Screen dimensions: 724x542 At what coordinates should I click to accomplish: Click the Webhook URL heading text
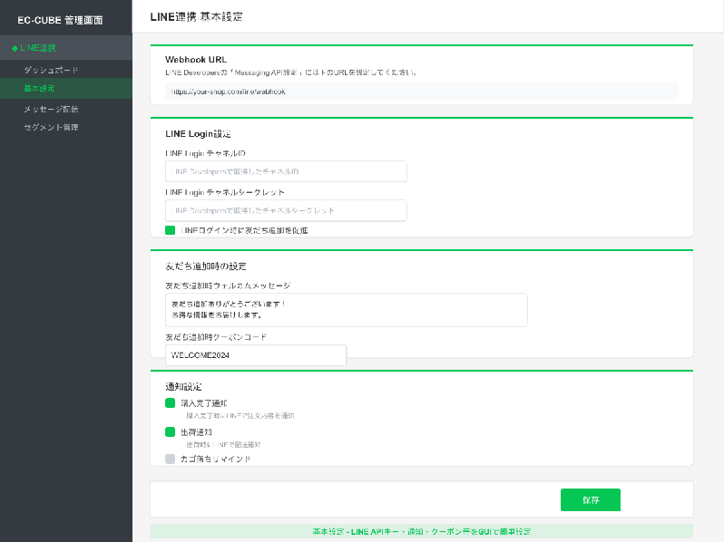[x=196, y=60]
